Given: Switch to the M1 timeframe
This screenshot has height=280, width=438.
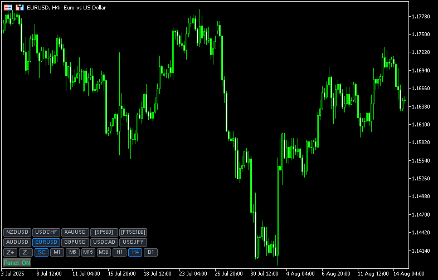Looking at the screenshot, I should [x=57, y=252].
